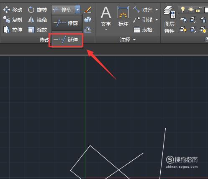Select the Aligned (对齐) dimension tool

click(143, 10)
